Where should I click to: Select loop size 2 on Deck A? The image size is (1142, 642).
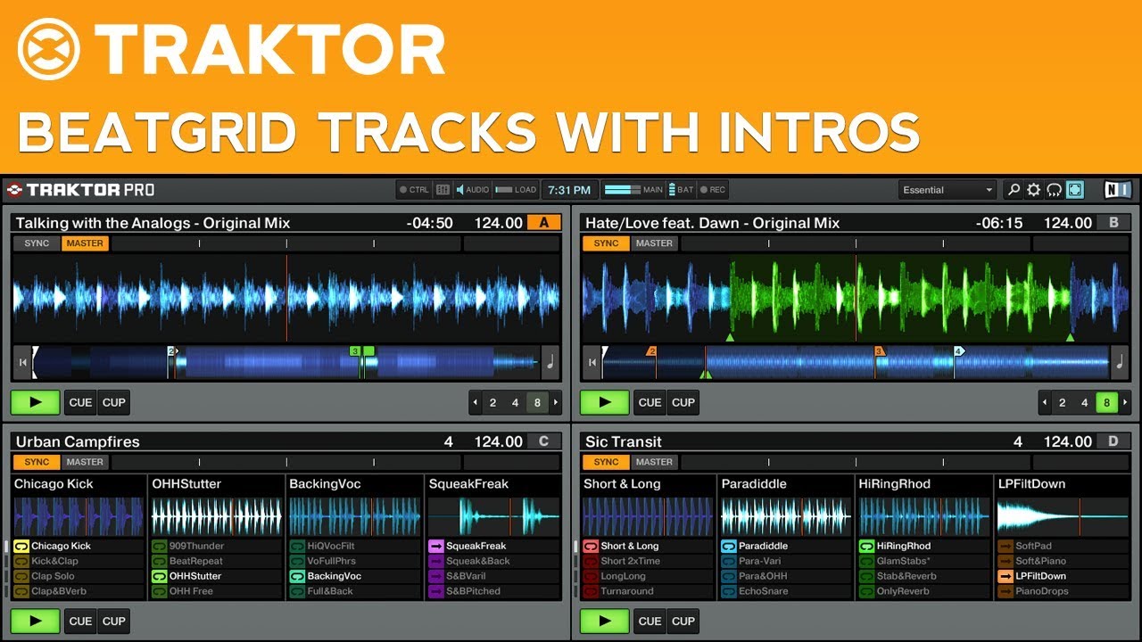(x=492, y=403)
